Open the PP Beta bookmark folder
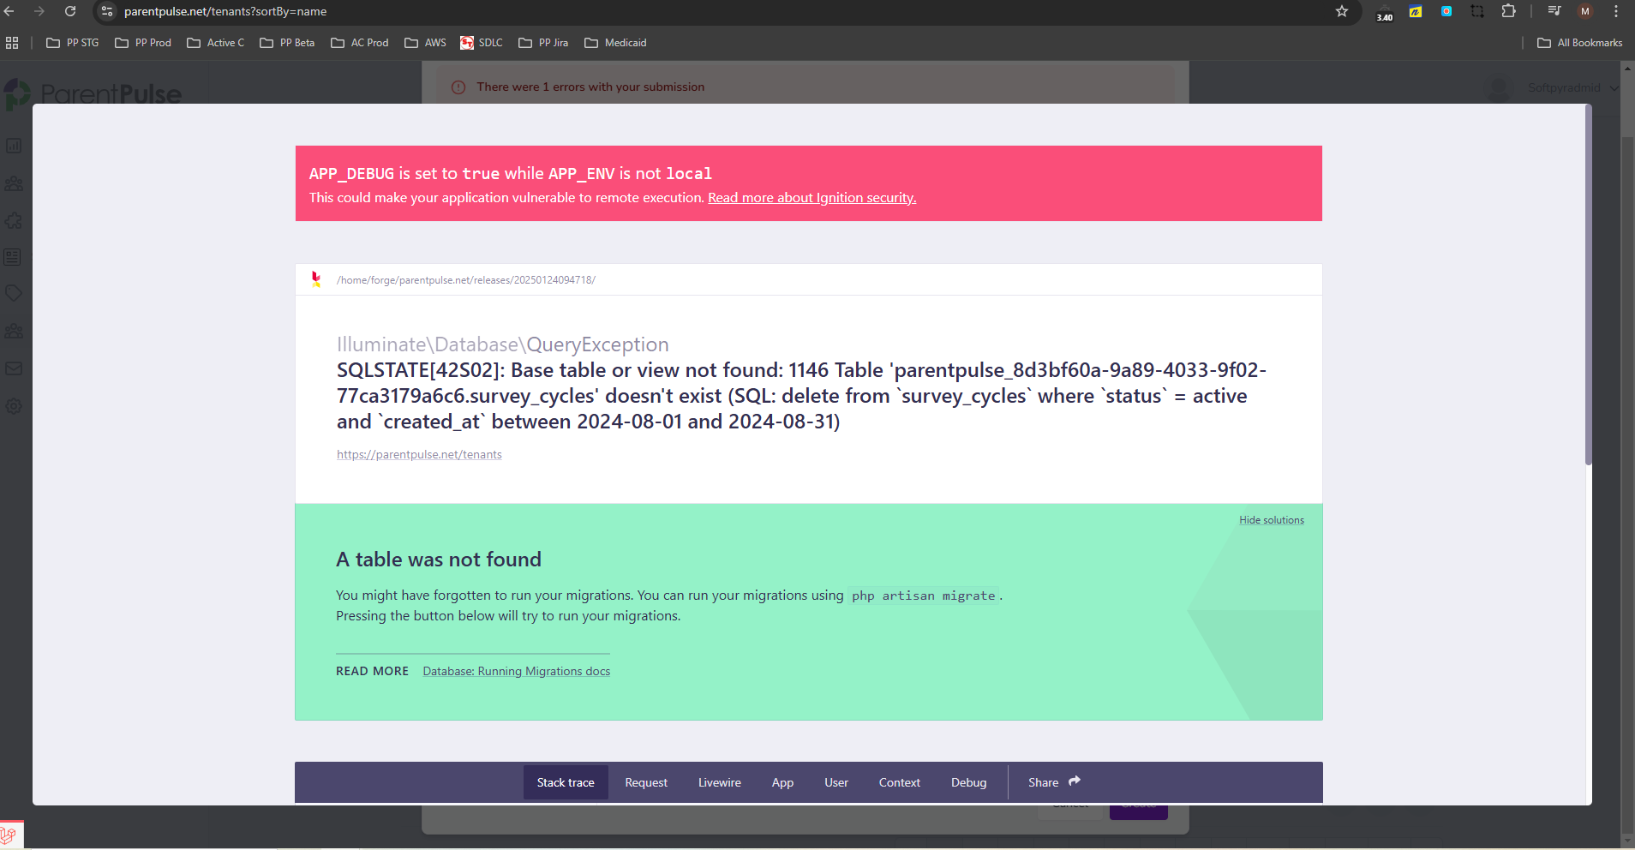The width and height of the screenshot is (1635, 850). (x=287, y=43)
